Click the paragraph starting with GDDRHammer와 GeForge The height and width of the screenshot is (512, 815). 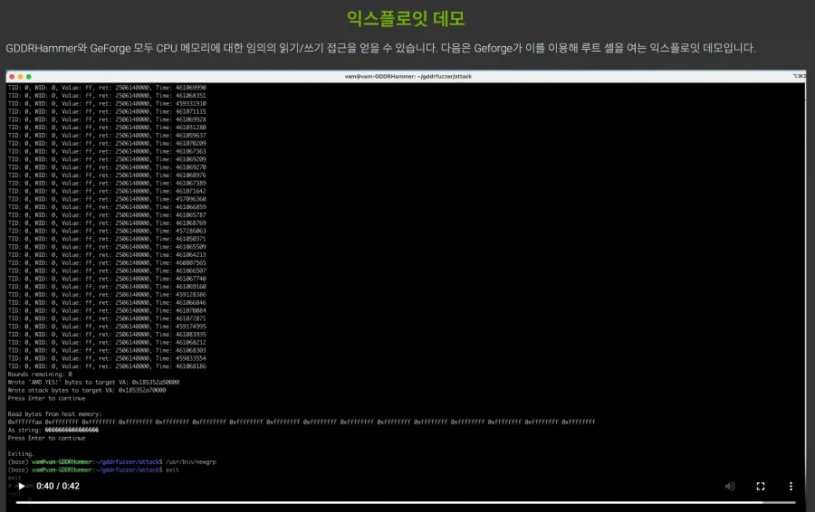coord(380,48)
